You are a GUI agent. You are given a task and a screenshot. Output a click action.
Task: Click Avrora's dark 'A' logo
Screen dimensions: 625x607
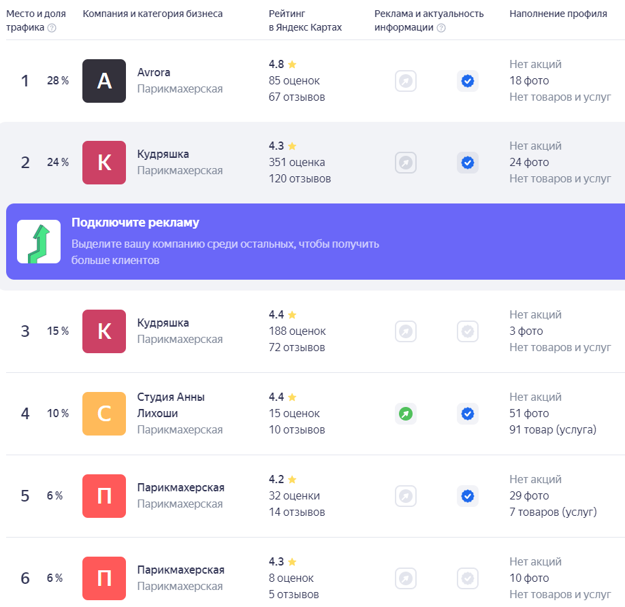(x=104, y=81)
